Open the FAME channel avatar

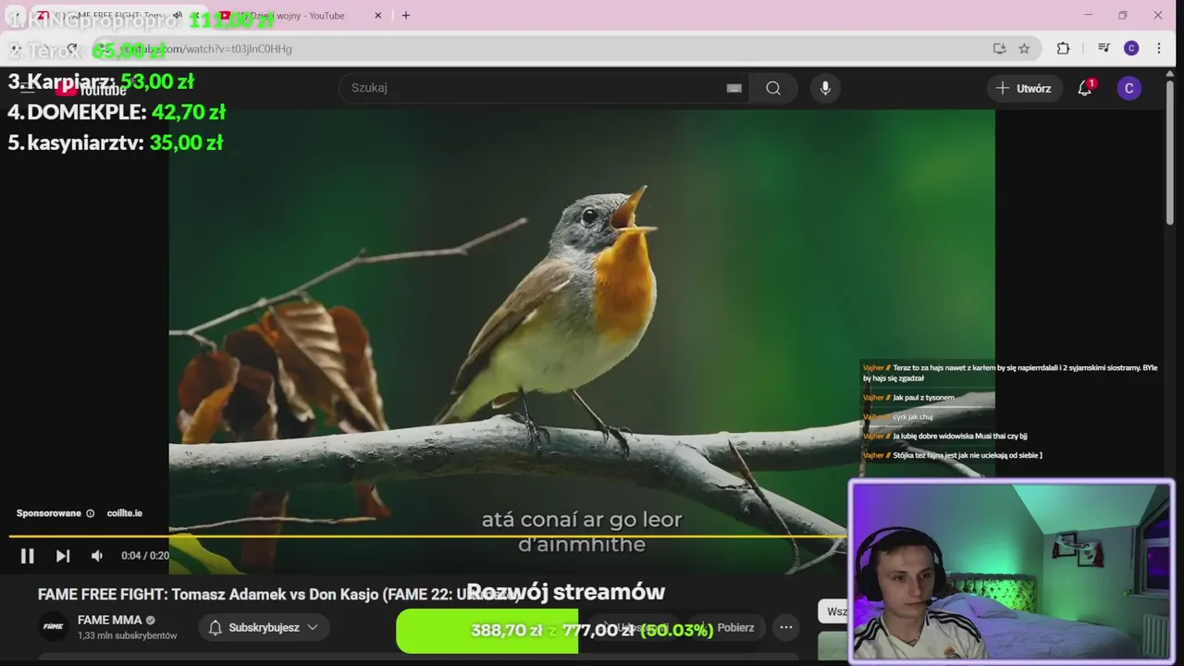54,626
